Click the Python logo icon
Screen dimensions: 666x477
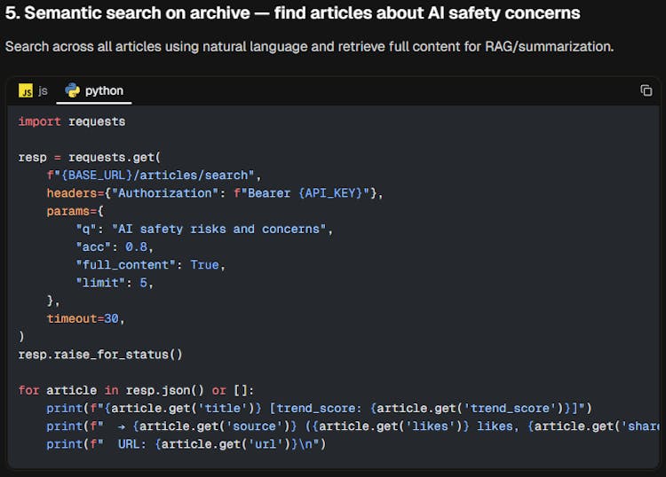73,90
